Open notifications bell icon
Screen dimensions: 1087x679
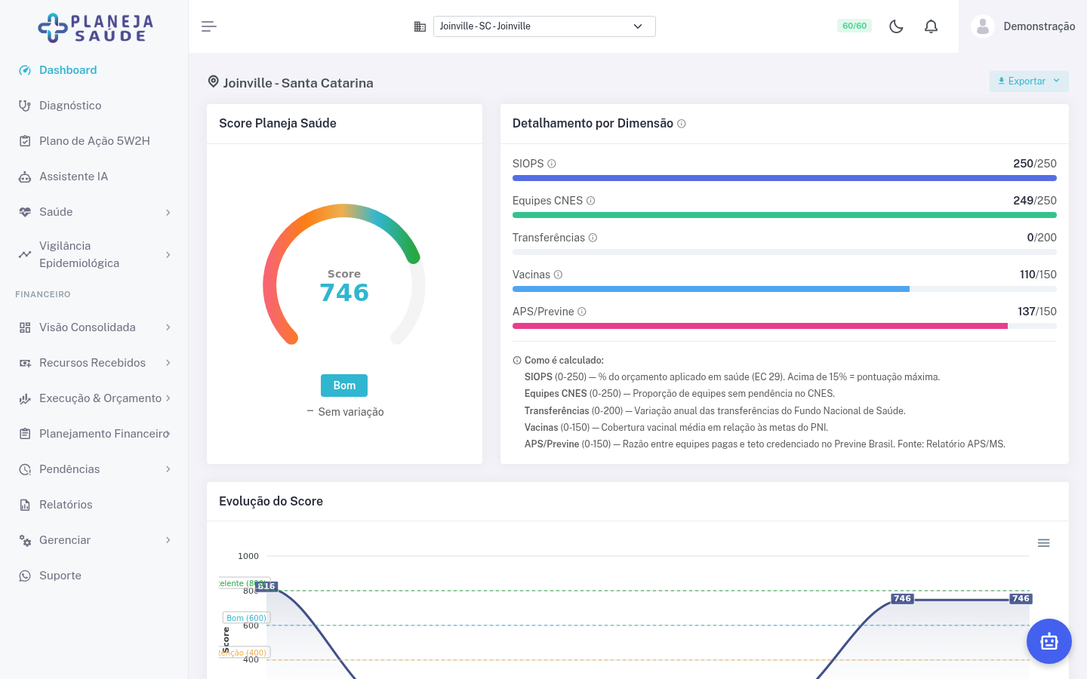pyautogui.click(x=931, y=26)
